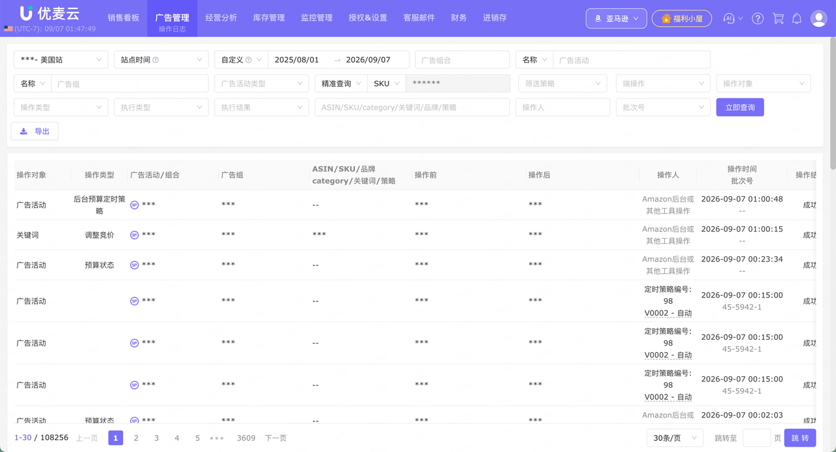Click SP icon in 调整竞价 row
This screenshot has width=836, height=452.
[x=134, y=235]
